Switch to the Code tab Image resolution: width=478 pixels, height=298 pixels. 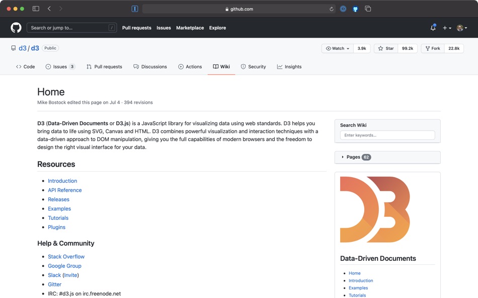pyautogui.click(x=25, y=67)
